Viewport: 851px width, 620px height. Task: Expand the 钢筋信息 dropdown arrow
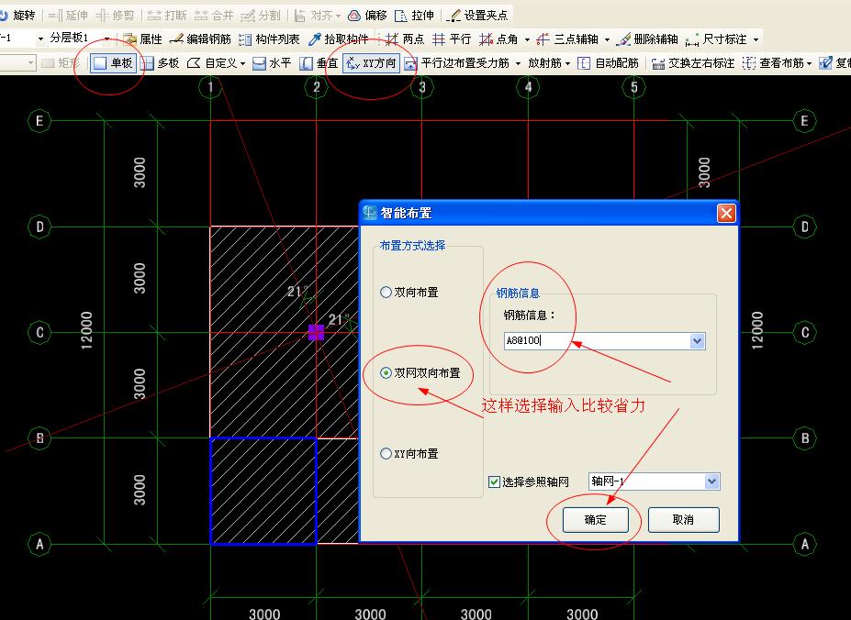pos(698,341)
